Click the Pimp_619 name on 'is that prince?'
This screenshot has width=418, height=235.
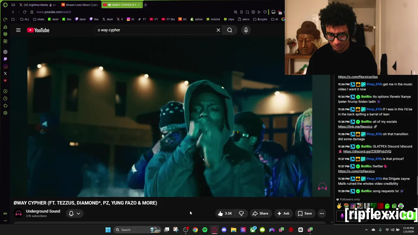pyautogui.click(x=374, y=159)
